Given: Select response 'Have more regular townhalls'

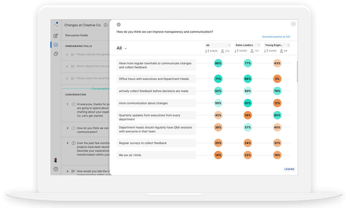Looking at the screenshot, I should tap(156, 65).
